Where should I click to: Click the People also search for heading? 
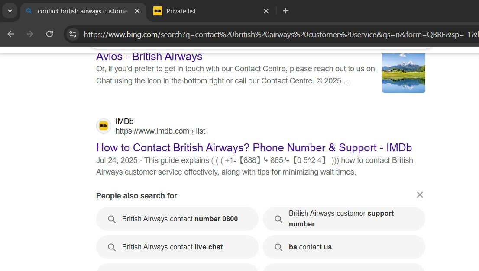[x=136, y=196]
